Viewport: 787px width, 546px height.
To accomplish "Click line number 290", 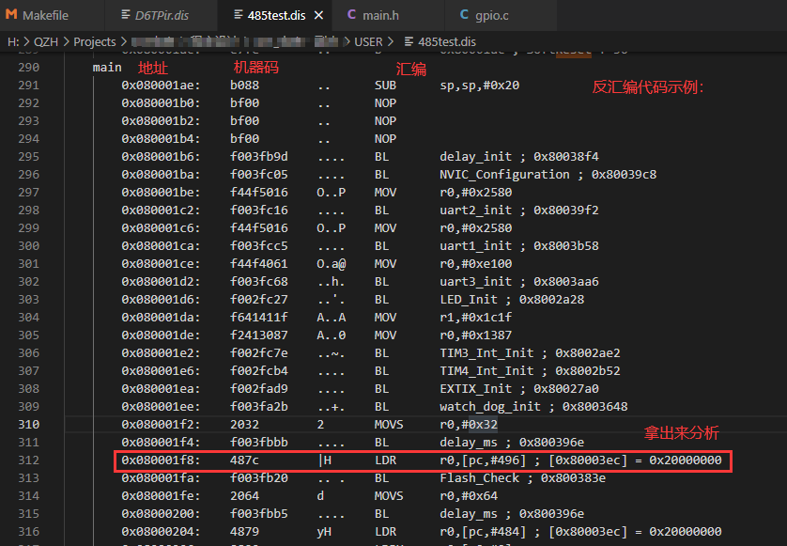I will coord(28,68).
